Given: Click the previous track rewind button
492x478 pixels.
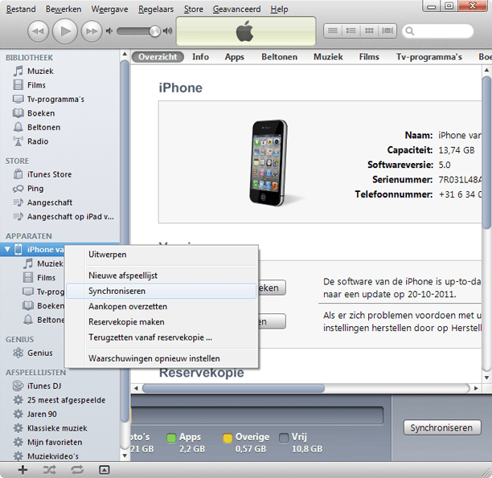Looking at the screenshot, I should [38, 31].
